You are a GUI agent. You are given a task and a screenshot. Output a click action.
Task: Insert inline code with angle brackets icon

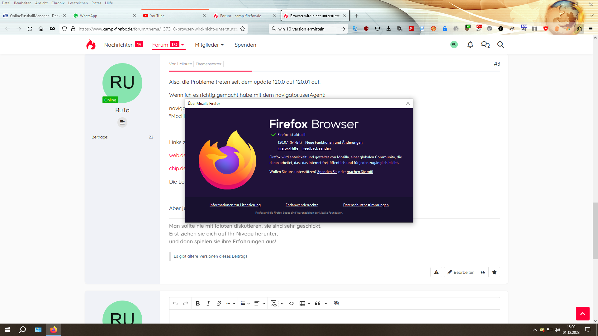coord(292,303)
